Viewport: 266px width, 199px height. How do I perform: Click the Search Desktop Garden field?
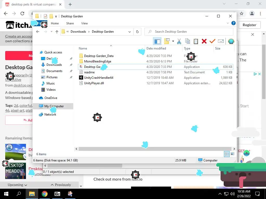click(x=189, y=32)
